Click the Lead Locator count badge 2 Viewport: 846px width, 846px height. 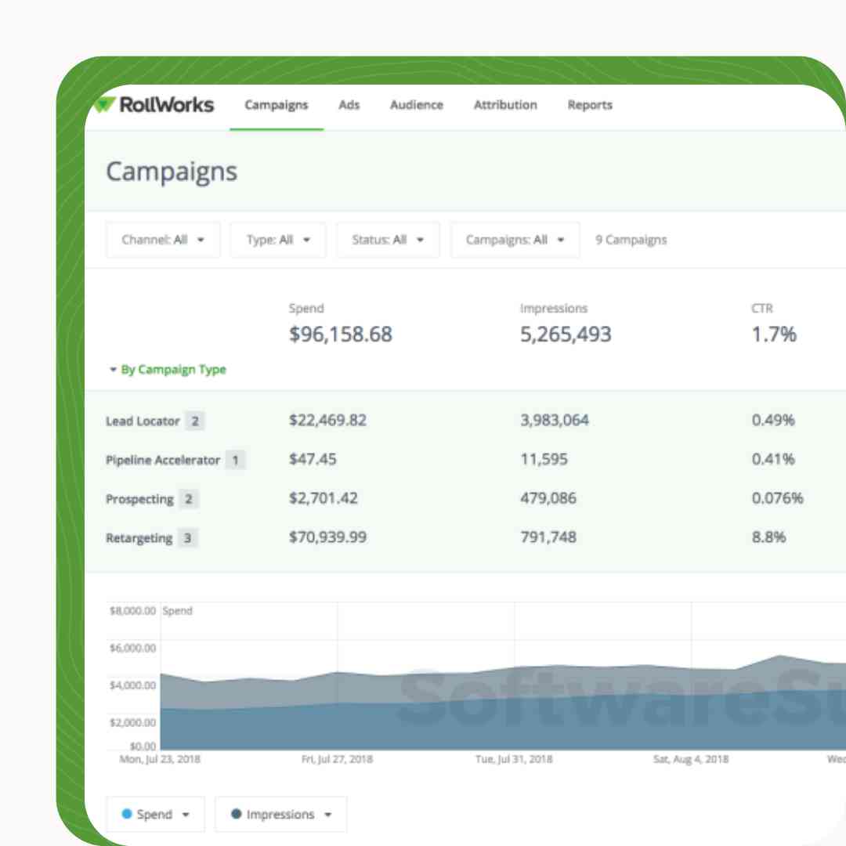point(195,421)
